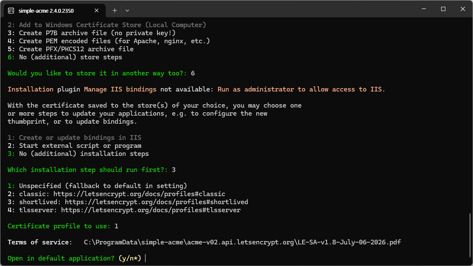The image size is (473, 266).
Task: Click the terminal icon in the tab
Action: click(11, 11)
